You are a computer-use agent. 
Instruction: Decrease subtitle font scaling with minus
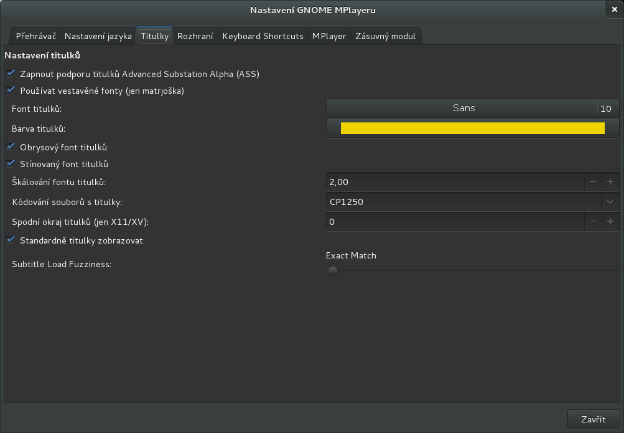tap(593, 182)
